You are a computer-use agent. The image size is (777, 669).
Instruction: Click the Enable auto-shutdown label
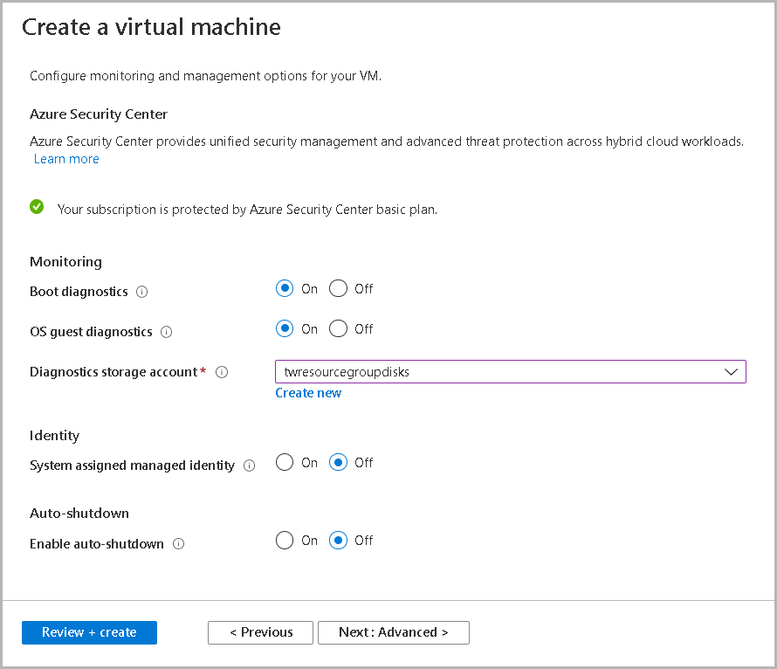click(97, 544)
